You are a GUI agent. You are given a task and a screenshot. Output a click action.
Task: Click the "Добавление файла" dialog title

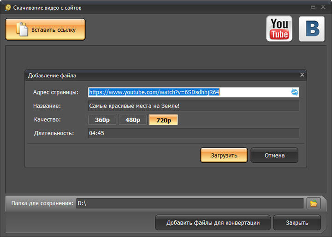[52, 76]
